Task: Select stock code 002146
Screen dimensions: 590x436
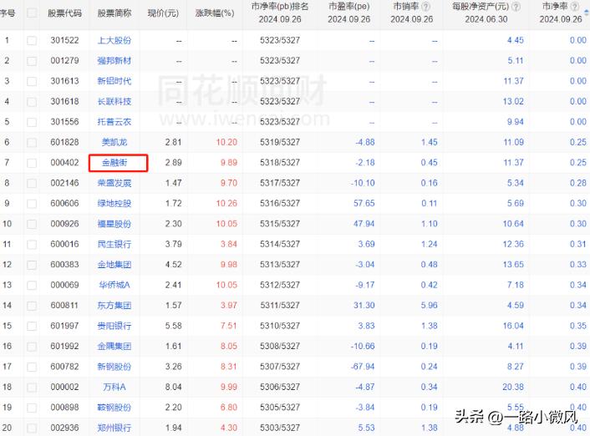Action: (64, 183)
